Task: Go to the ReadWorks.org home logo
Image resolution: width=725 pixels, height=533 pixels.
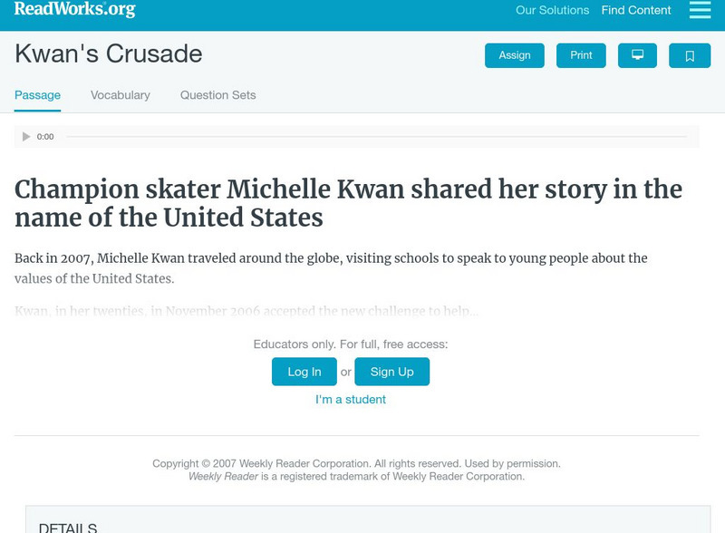Action: point(74,10)
